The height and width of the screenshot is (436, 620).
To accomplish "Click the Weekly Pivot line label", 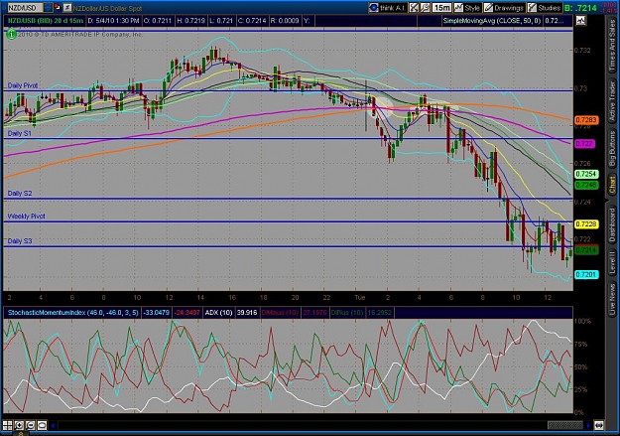I will coord(27,217).
